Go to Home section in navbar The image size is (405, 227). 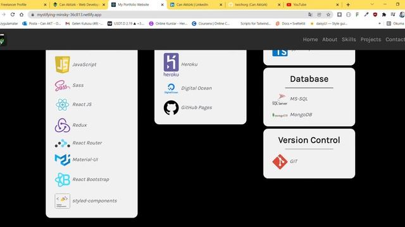(310, 39)
